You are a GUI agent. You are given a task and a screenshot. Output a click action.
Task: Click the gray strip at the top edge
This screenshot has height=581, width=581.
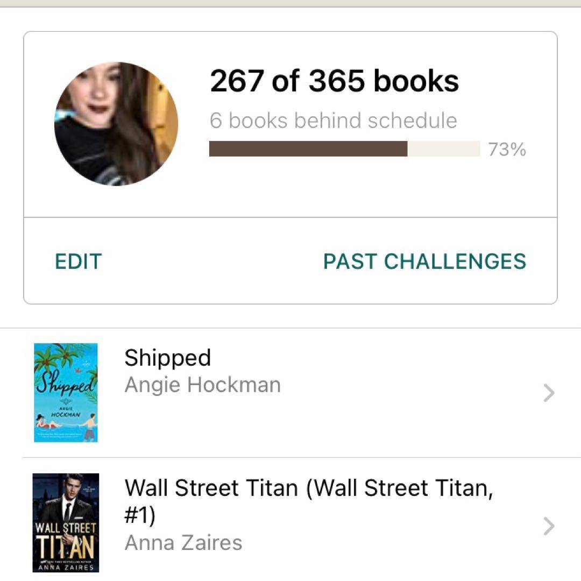coord(290,3)
